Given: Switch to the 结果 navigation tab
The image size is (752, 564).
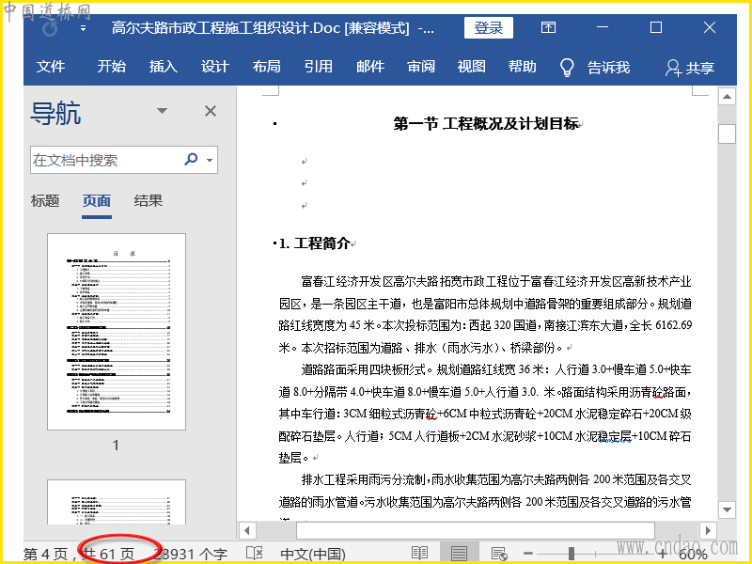Looking at the screenshot, I should (x=149, y=200).
